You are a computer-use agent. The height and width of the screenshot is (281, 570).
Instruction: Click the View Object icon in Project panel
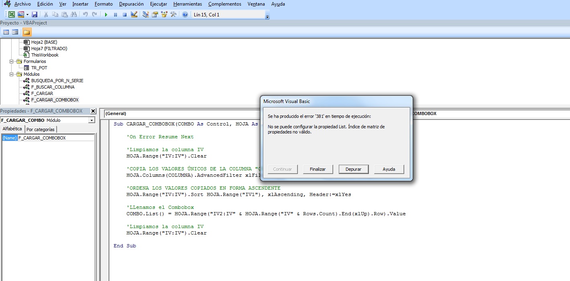coord(15,32)
